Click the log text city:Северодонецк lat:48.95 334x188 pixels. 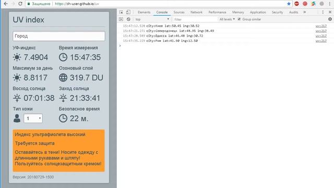tap(180, 31)
